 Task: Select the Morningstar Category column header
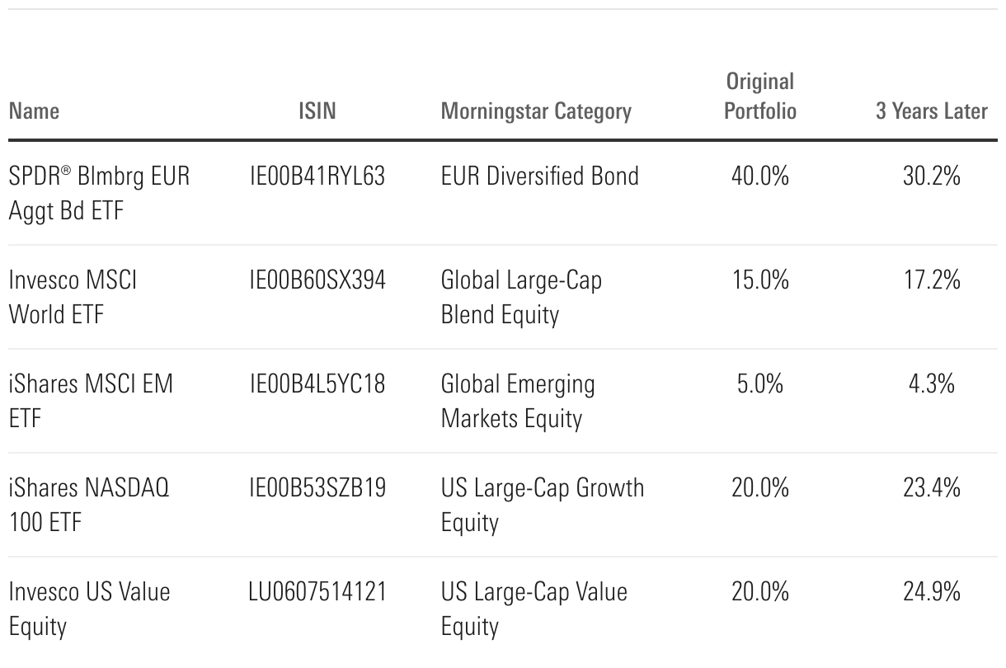[x=536, y=111]
